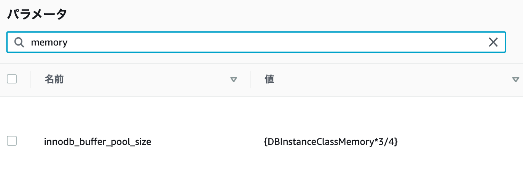Focus the parameter search field containing memory

click(x=256, y=42)
